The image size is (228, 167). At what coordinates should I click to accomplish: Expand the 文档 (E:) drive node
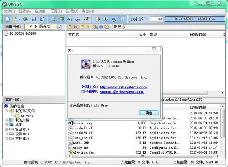point(6,139)
